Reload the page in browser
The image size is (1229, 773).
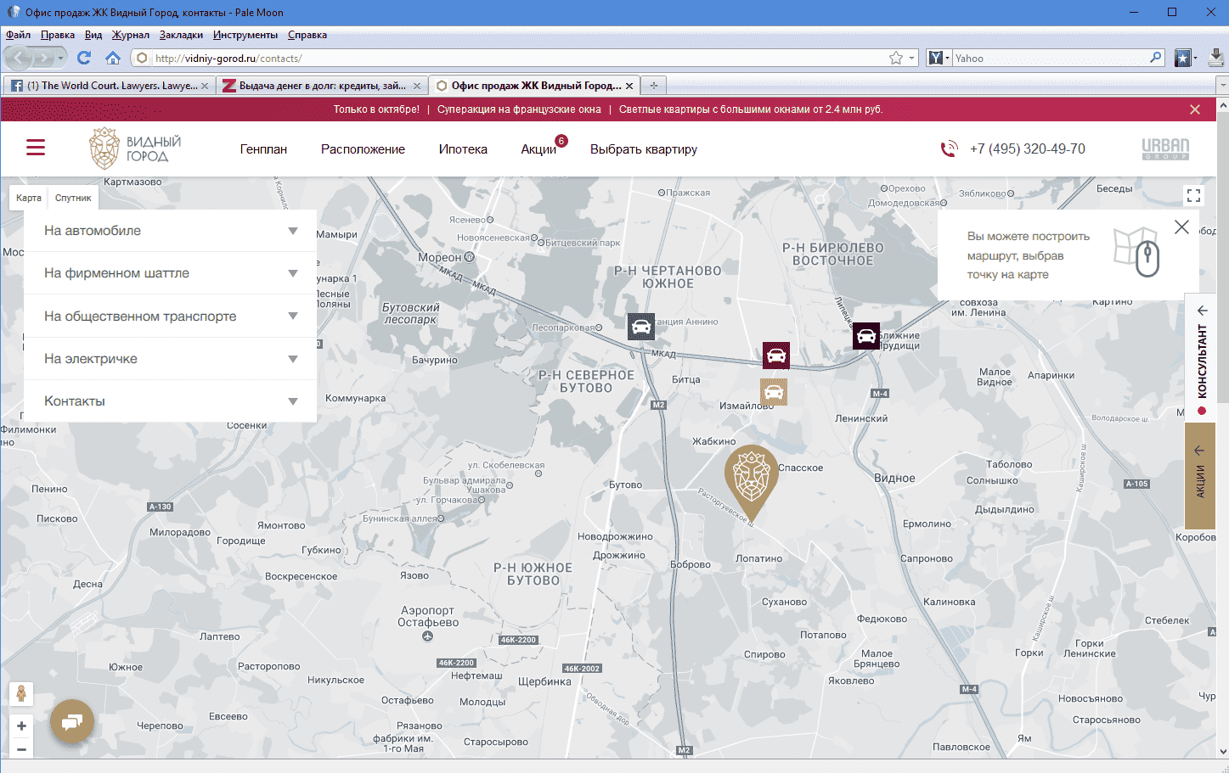click(83, 58)
